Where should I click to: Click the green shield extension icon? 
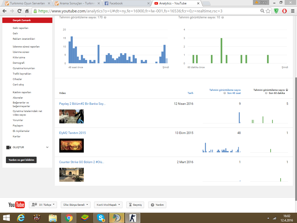point(276,11)
